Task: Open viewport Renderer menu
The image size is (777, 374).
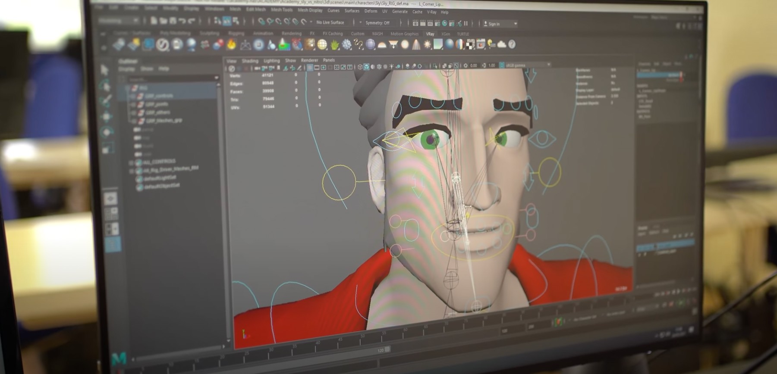Action: pyautogui.click(x=309, y=60)
